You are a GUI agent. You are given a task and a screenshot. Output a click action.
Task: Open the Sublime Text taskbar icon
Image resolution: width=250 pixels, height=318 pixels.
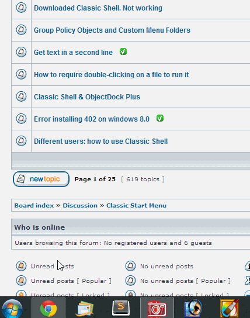(x=121, y=308)
